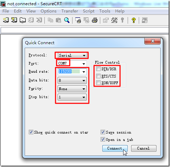Open the Help menu
170x167 pixels.
click(120, 11)
